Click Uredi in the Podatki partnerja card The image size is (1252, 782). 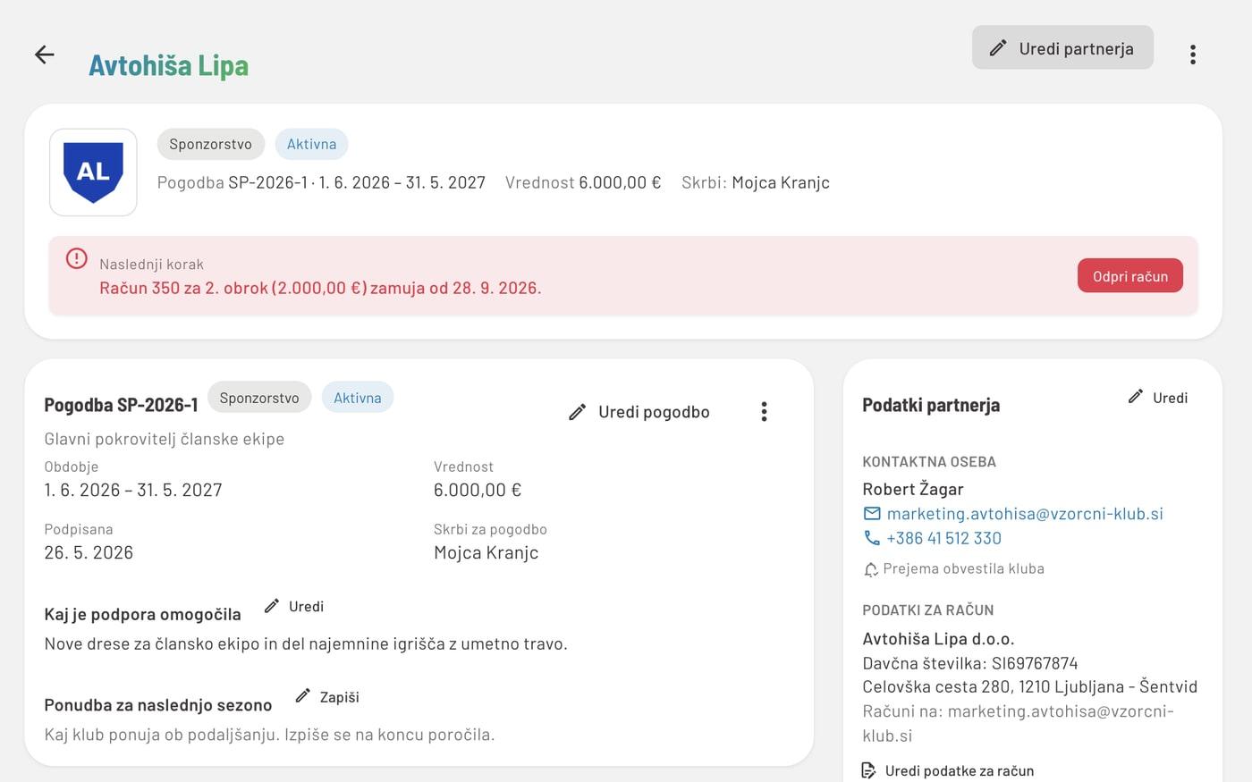click(x=1158, y=397)
